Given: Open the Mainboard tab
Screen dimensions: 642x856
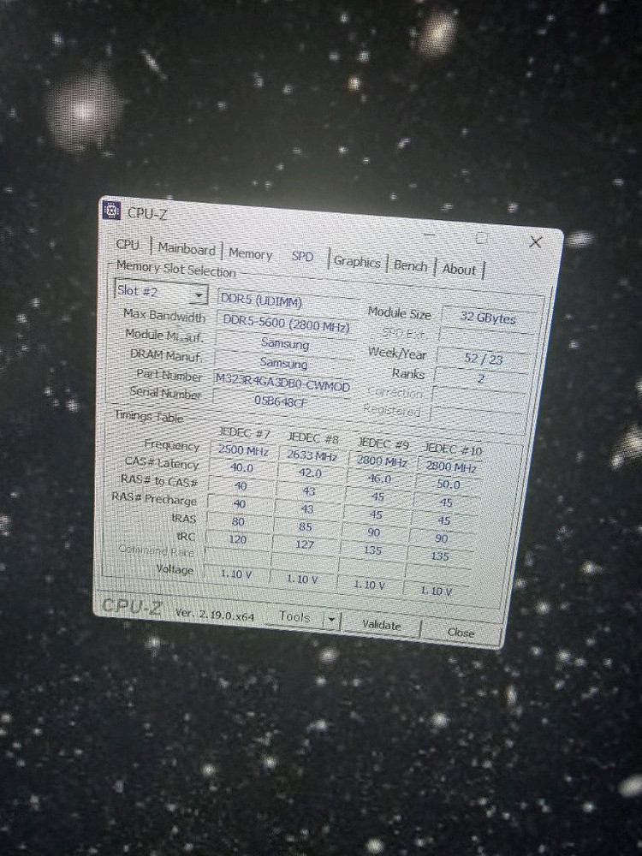Looking at the screenshot, I should point(187,249).
